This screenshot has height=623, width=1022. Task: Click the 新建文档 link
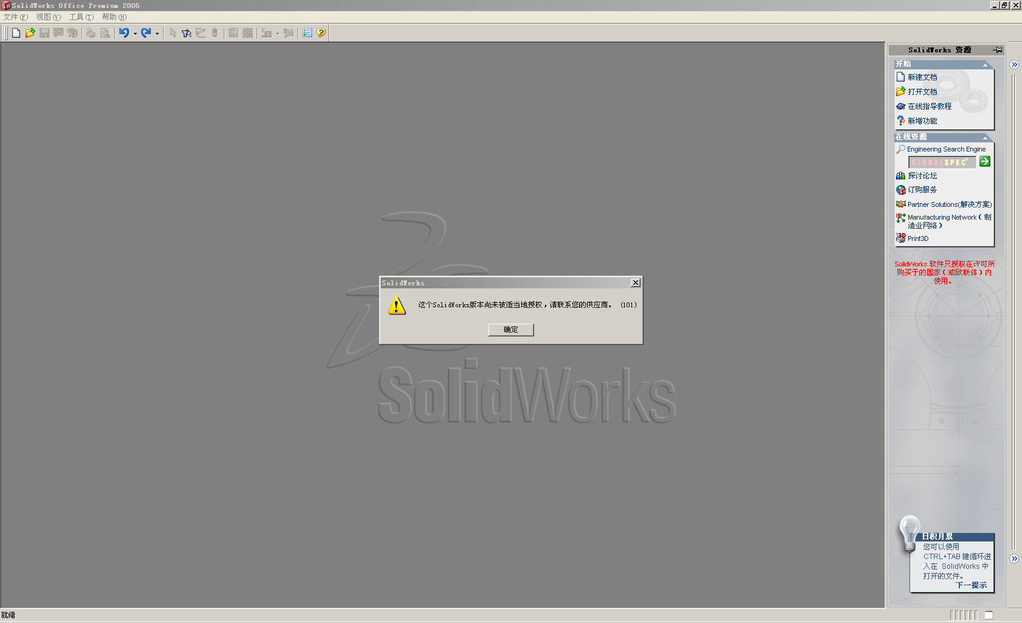(x=922, y=77)
